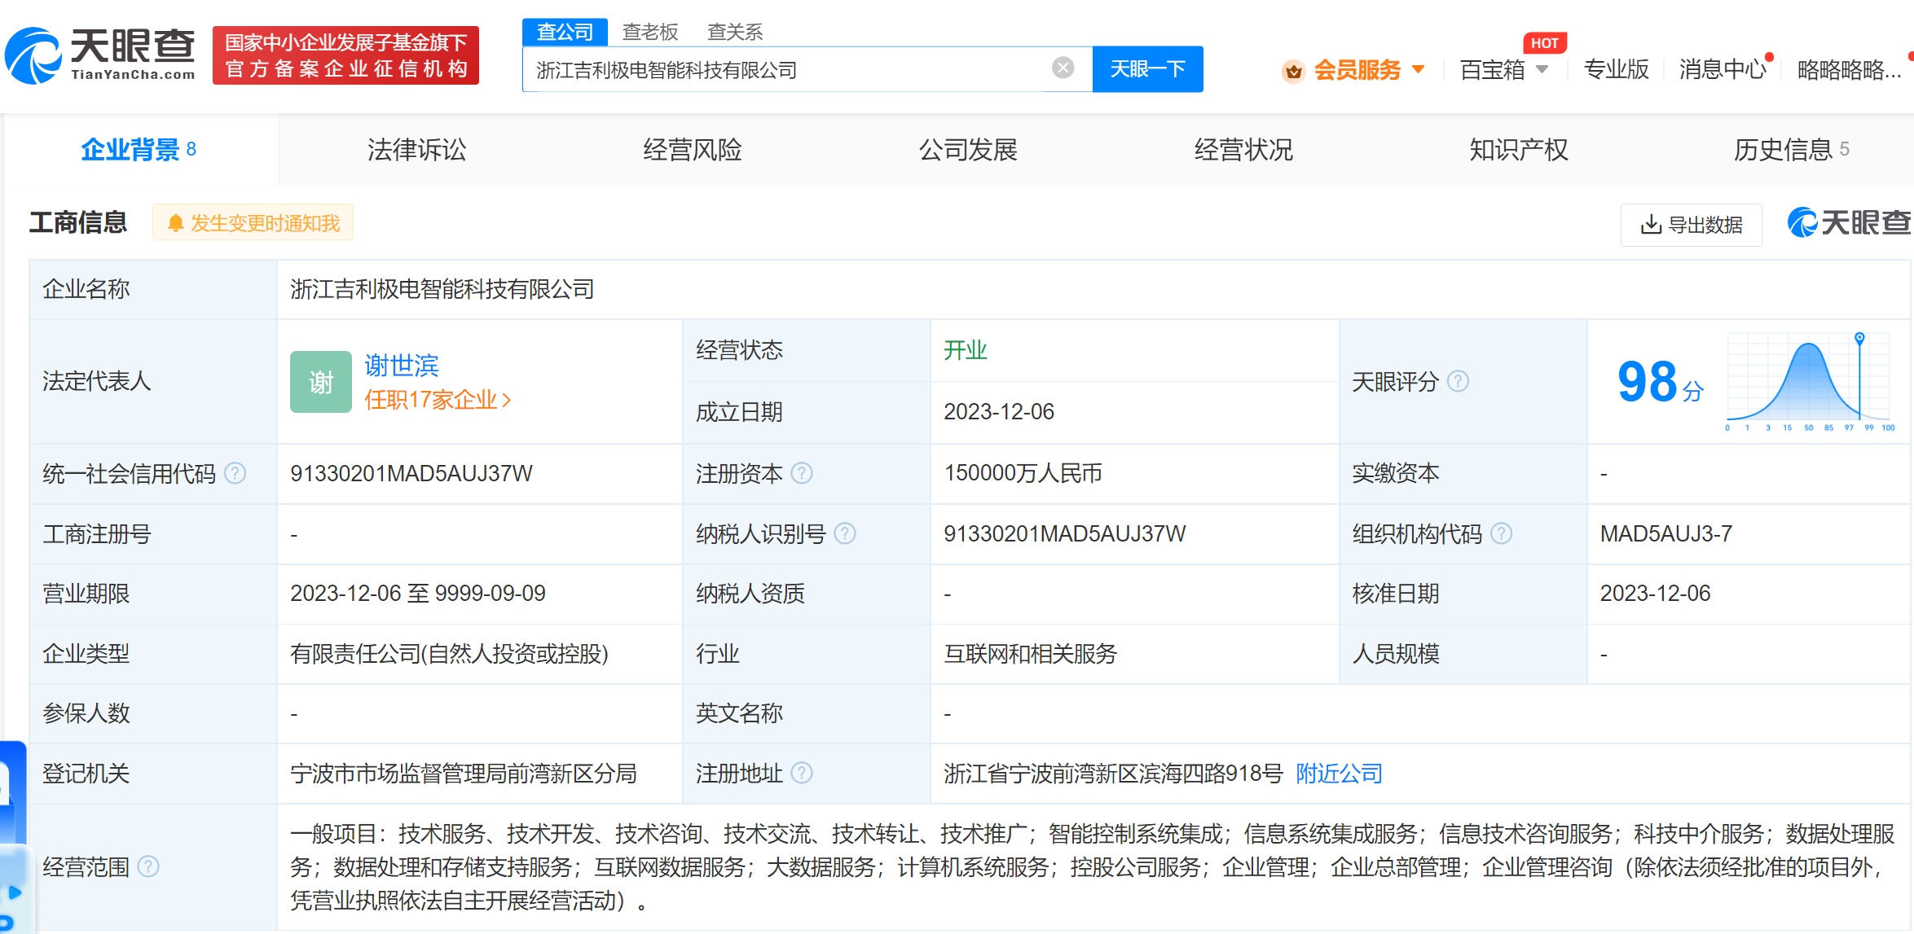
Task: Open the 公司发展 tab
Action: (x=968, y=150)
